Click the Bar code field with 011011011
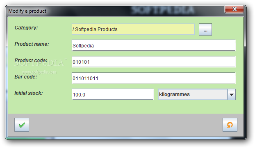 point(153,78)
